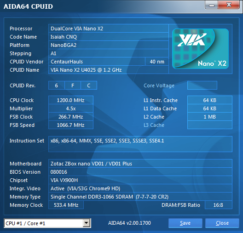Open the CPU #1 / Core #1 dropdown arrow

coord(87,223)
